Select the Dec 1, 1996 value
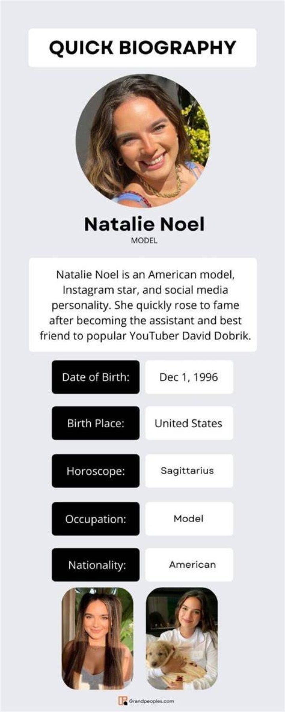Viewport: 285px width, 712px height. 189,377
